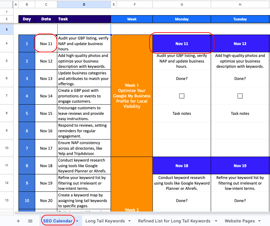Click the blue Nov 12 Tuesday header cell
The height and width of the screenshot is (226, 270).
coord(240,43)
